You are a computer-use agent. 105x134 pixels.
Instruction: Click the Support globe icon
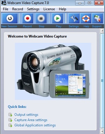coord(97,18)
